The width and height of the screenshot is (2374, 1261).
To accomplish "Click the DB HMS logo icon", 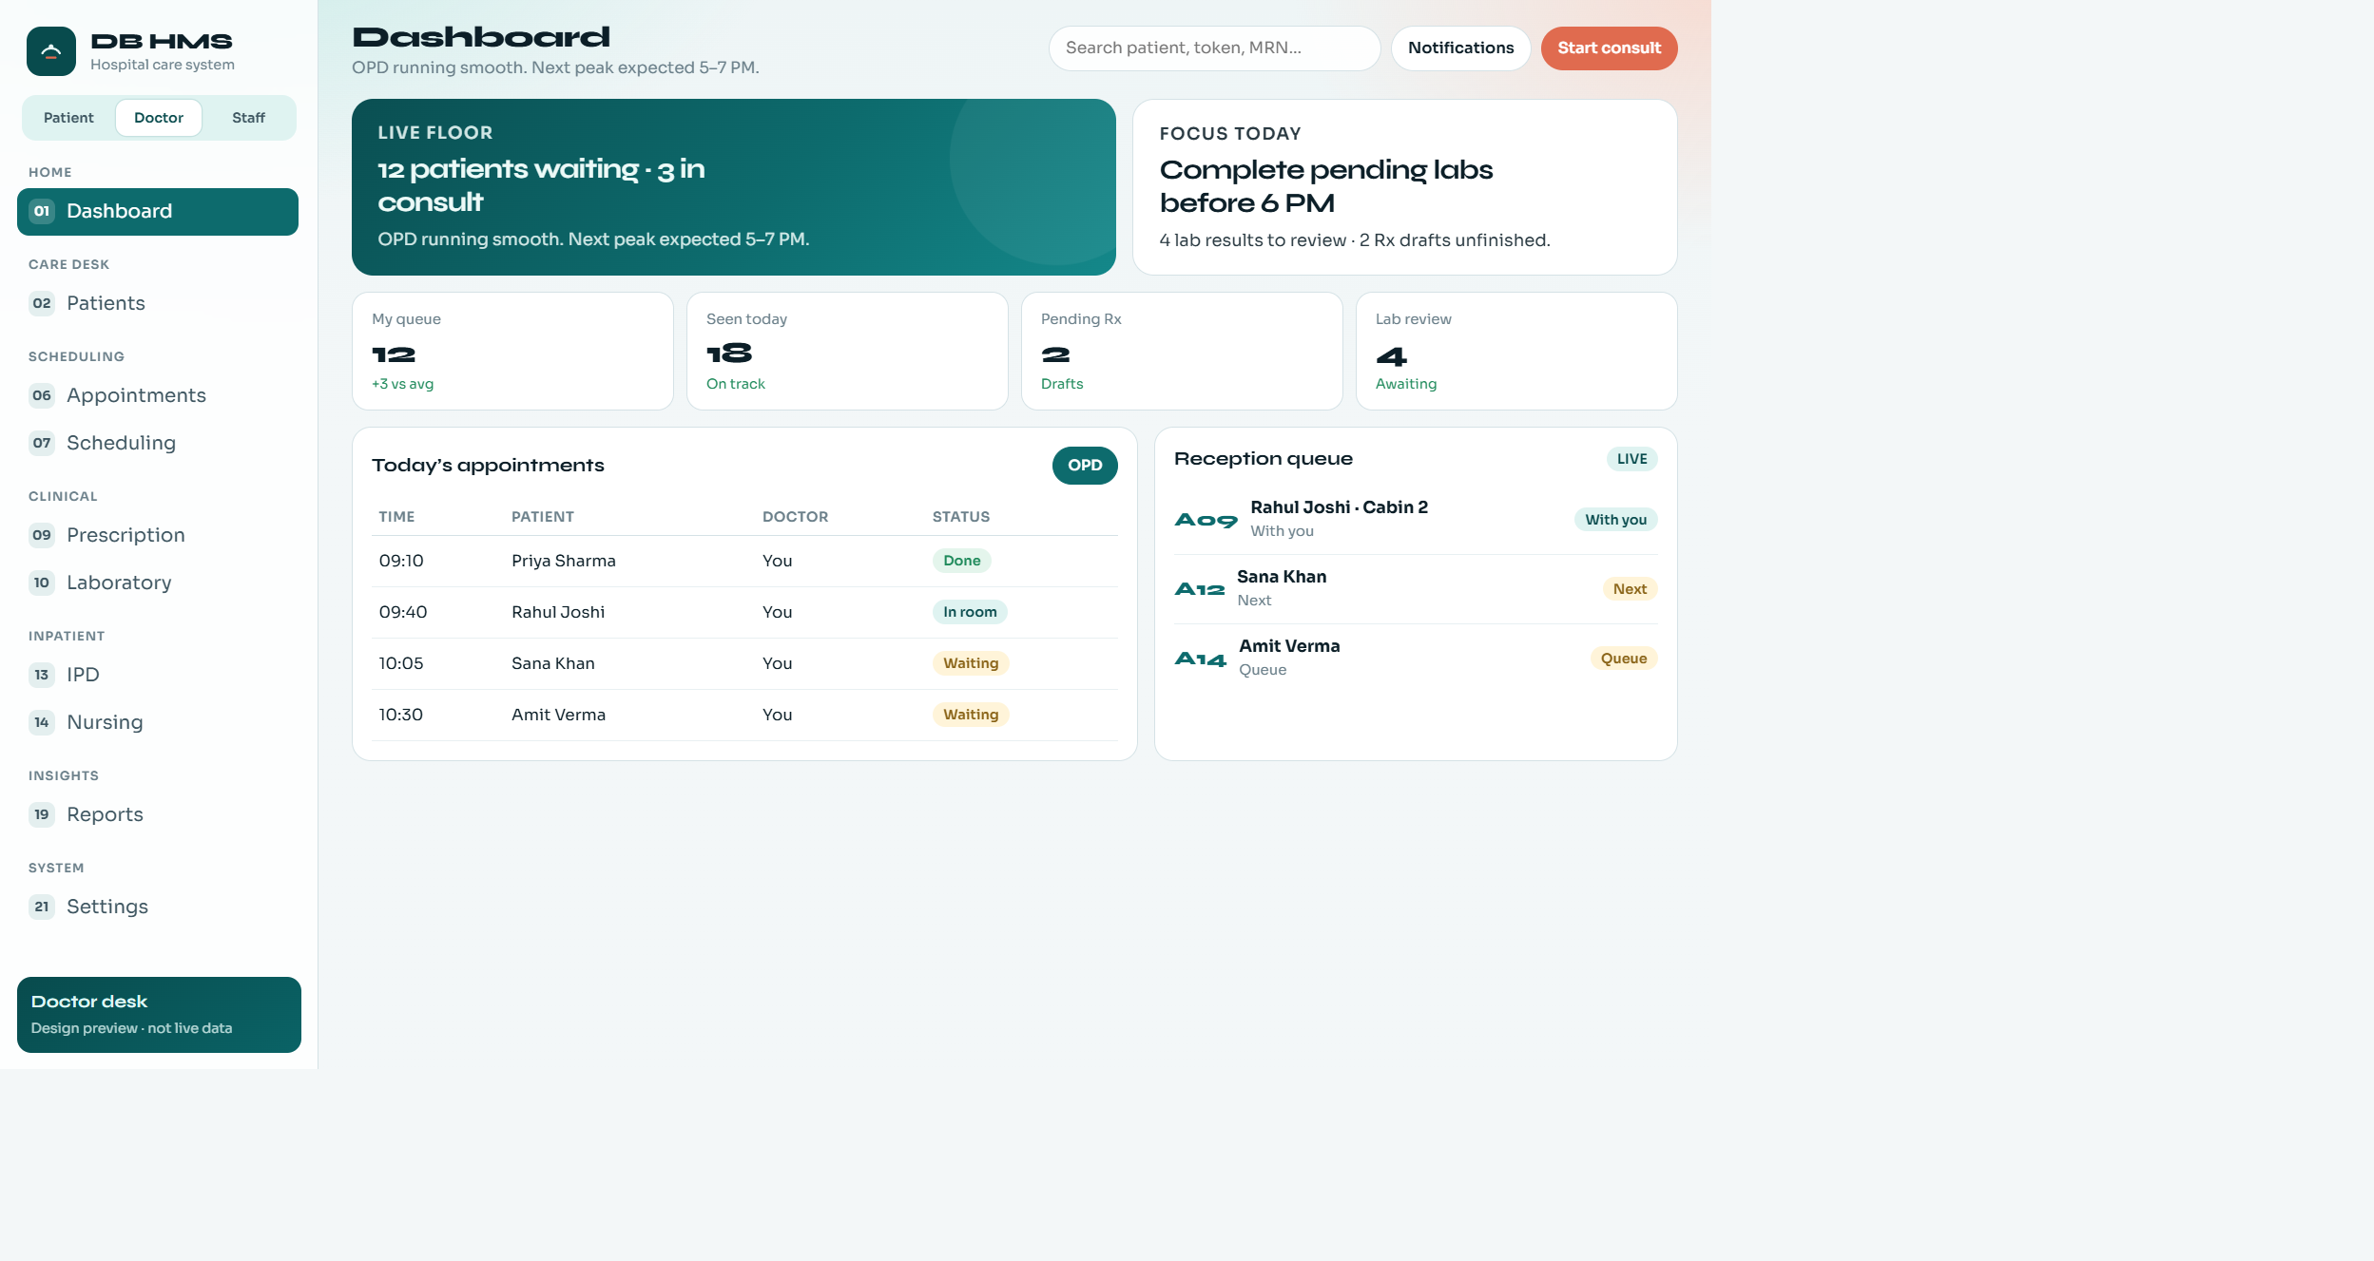I will click(x=51, y=51).
